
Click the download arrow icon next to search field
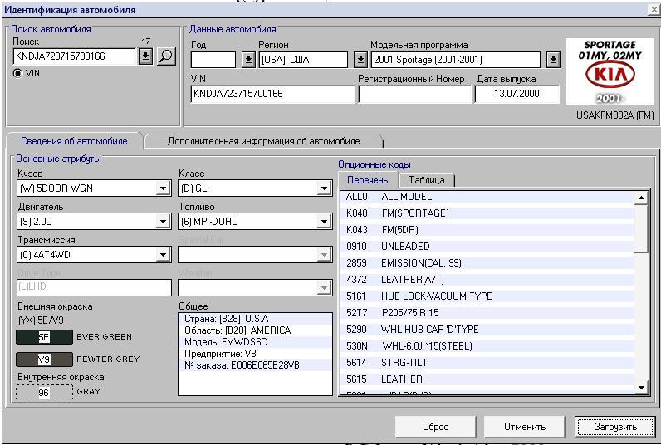[x=145, y=56]
